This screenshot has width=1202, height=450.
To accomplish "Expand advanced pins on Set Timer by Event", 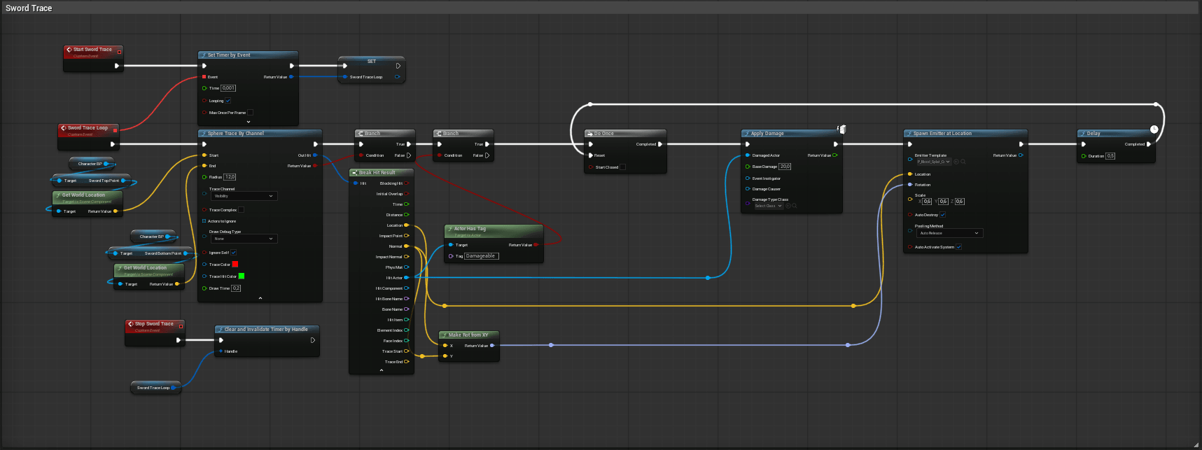I will (249, 122).
